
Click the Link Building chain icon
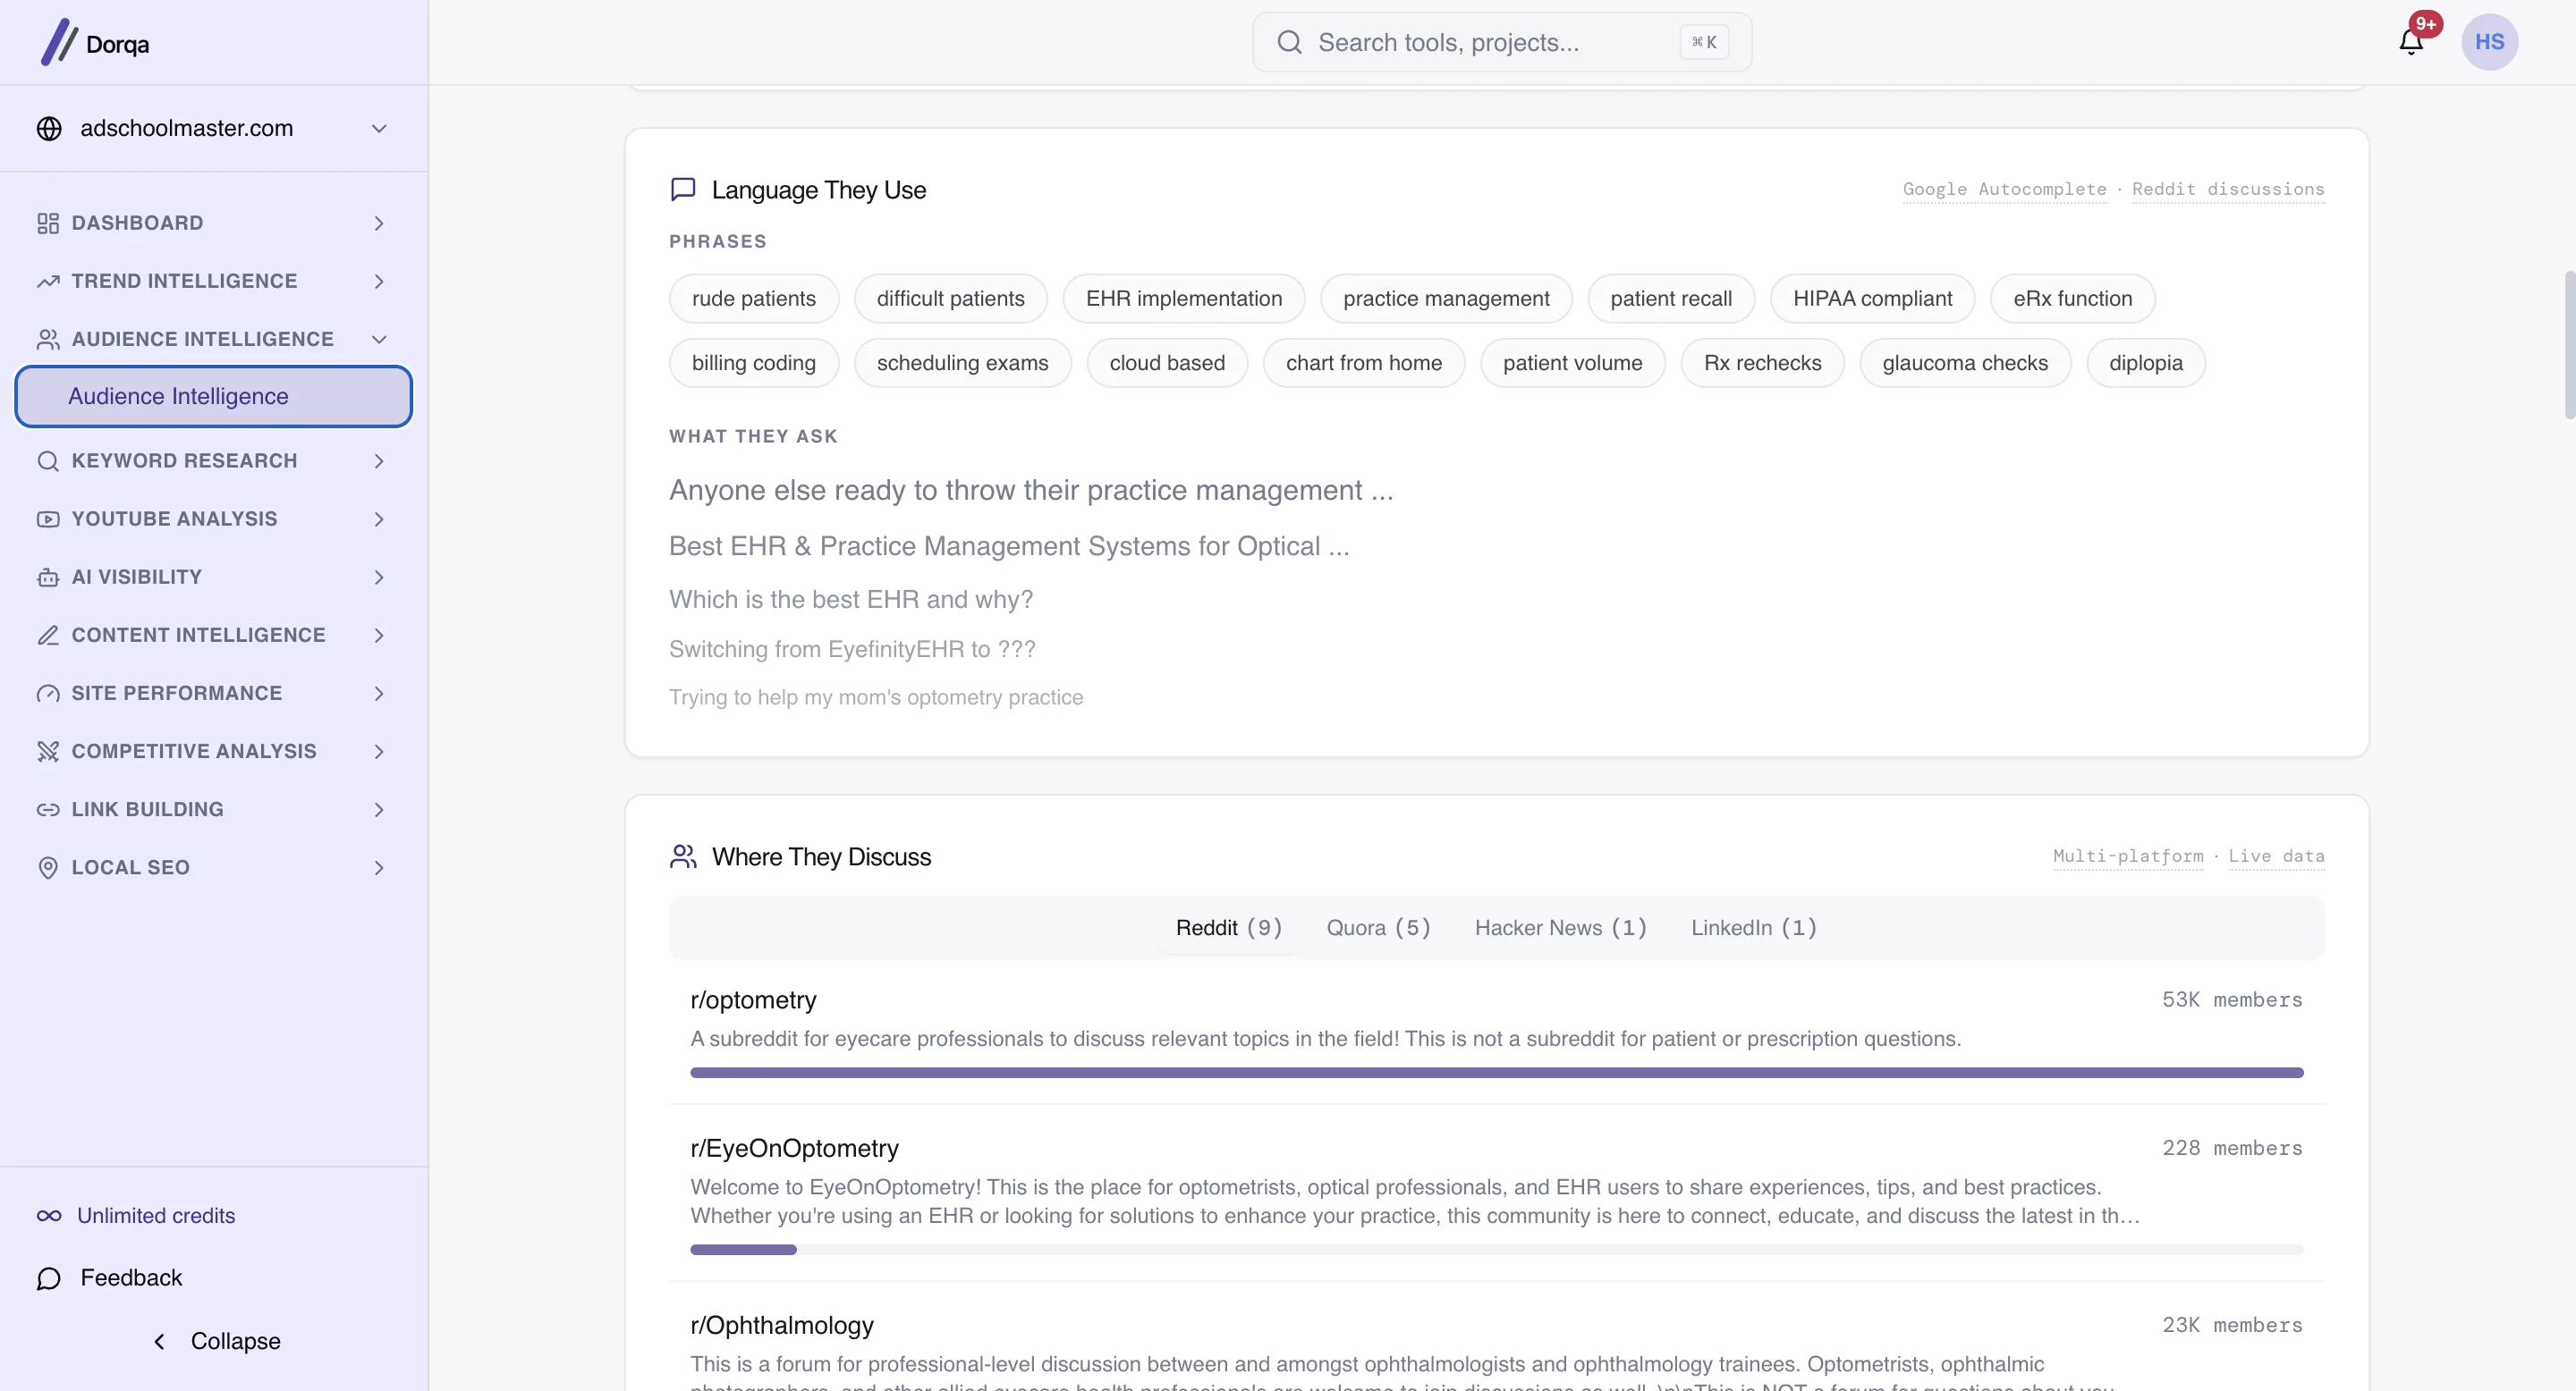(x=48, y=809)
